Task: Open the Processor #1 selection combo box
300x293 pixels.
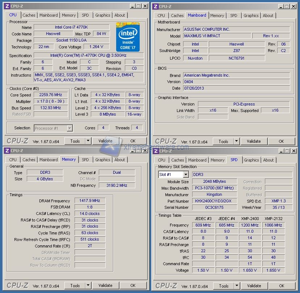Action: tap(53, 128)
